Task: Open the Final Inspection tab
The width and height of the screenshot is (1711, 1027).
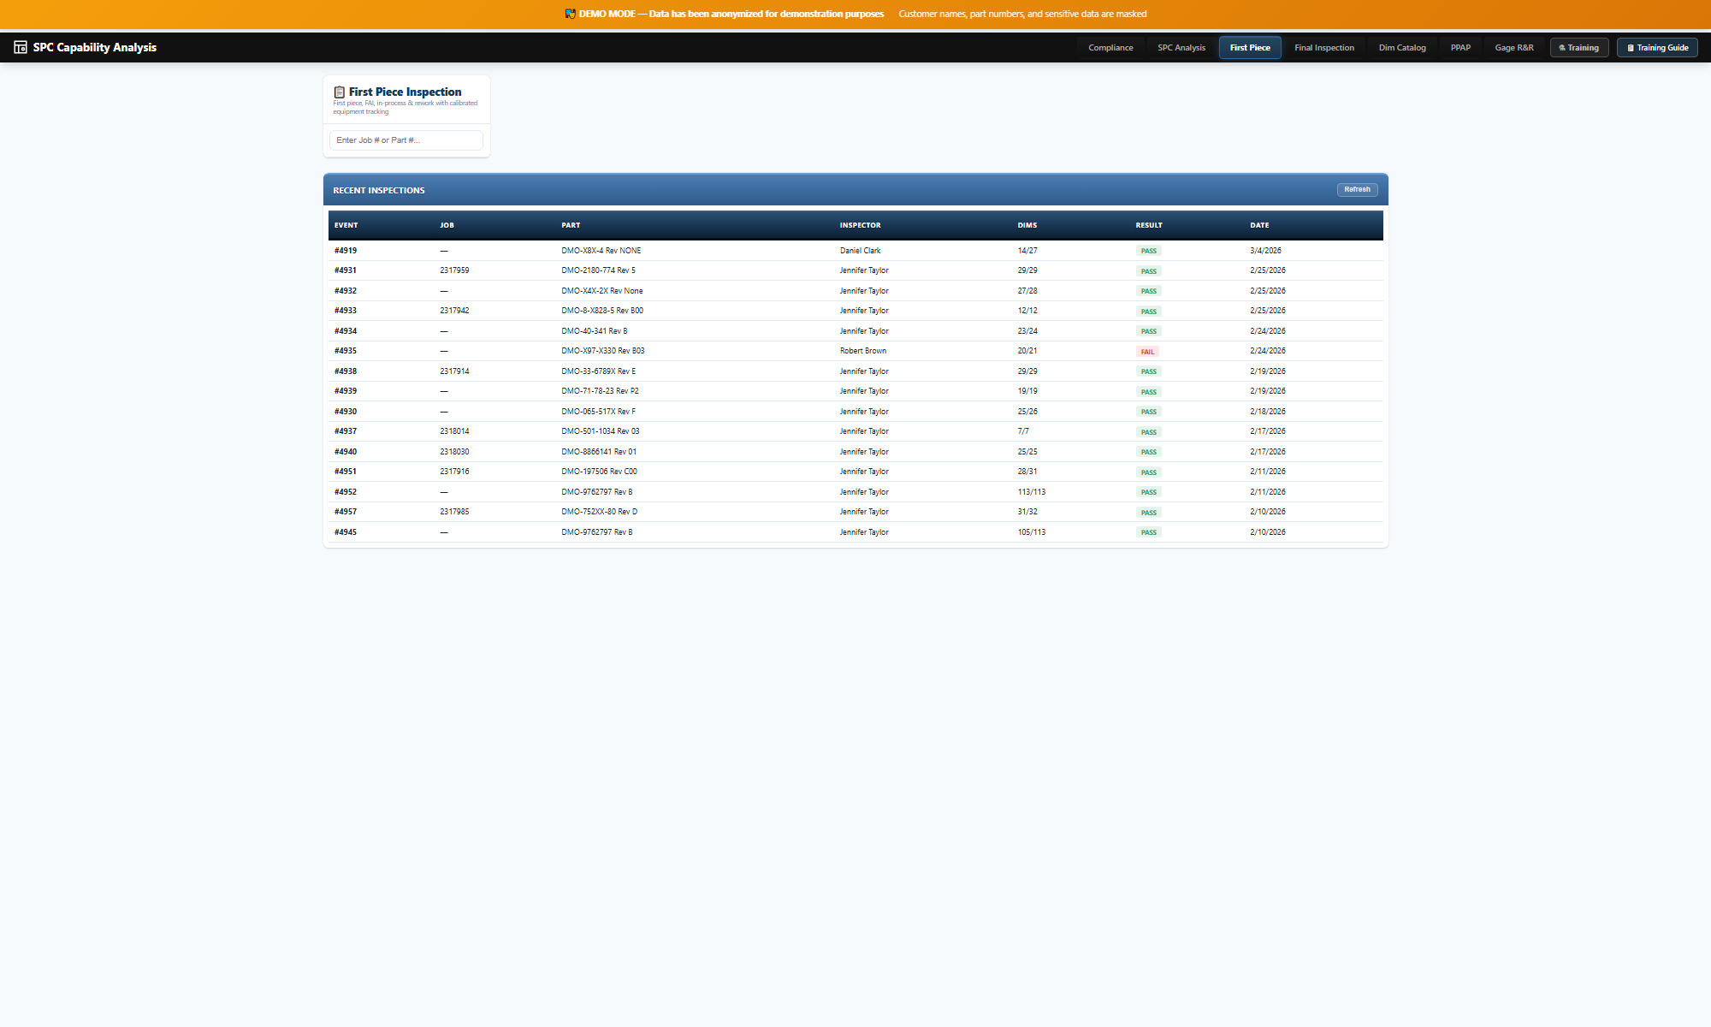Action: pos(1323,48)
